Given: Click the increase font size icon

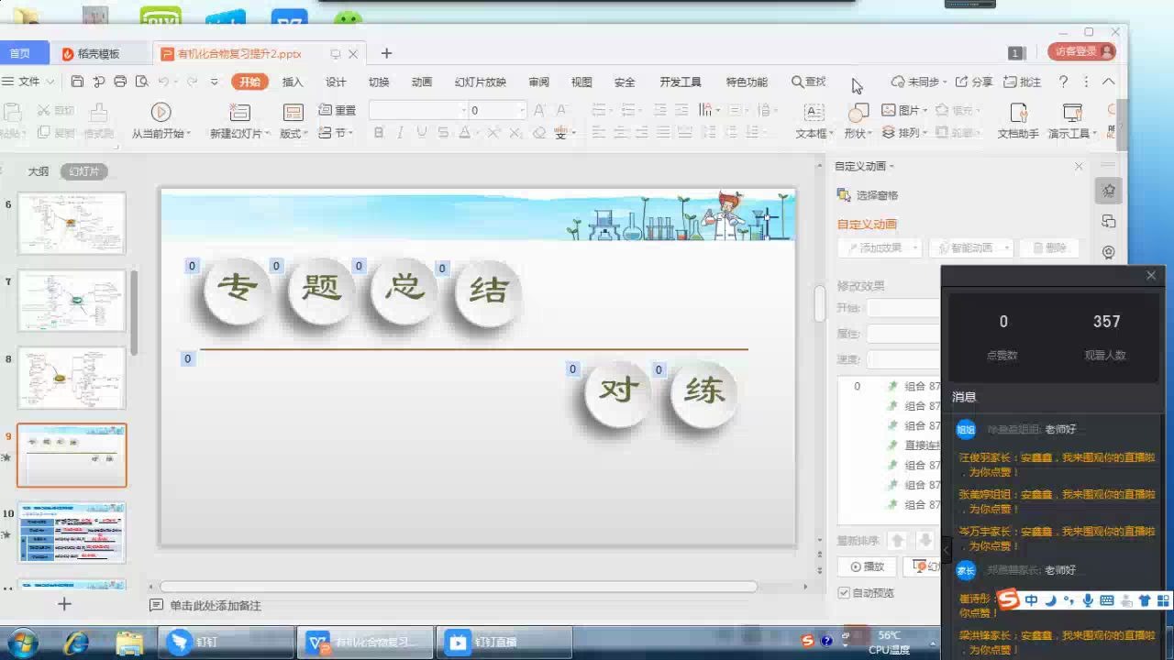Looking at the screenshot, I should 540,110.
